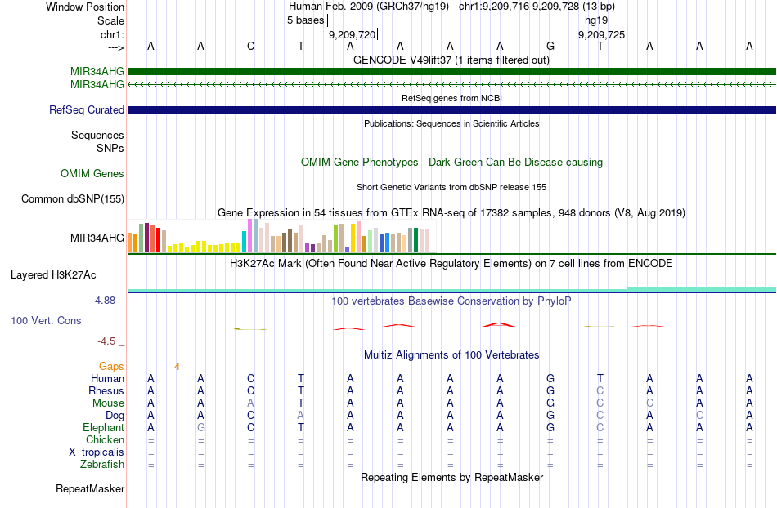The height and width of the screenshot is (508, 777).
Task: Click the T base in the Mouse row
Action: 301,403
